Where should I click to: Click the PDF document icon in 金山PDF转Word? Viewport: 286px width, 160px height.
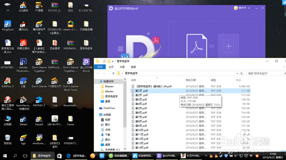tap(197, 46)
